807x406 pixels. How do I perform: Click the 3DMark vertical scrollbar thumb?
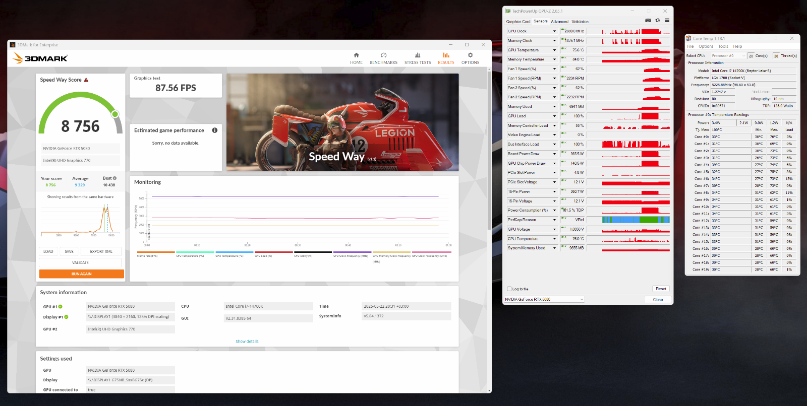pos(489,151)
